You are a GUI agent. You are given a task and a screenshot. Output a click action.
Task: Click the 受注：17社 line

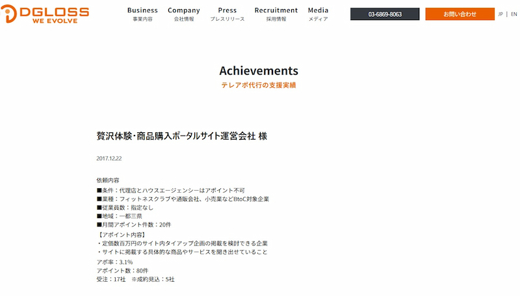pyautogui.click(x=135, y=279)
